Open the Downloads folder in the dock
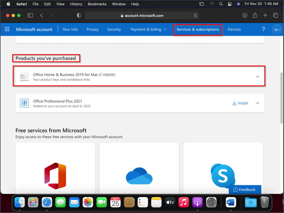Image resolution: width=284 pixels, height=213 pixels. [x=251, y=202]
